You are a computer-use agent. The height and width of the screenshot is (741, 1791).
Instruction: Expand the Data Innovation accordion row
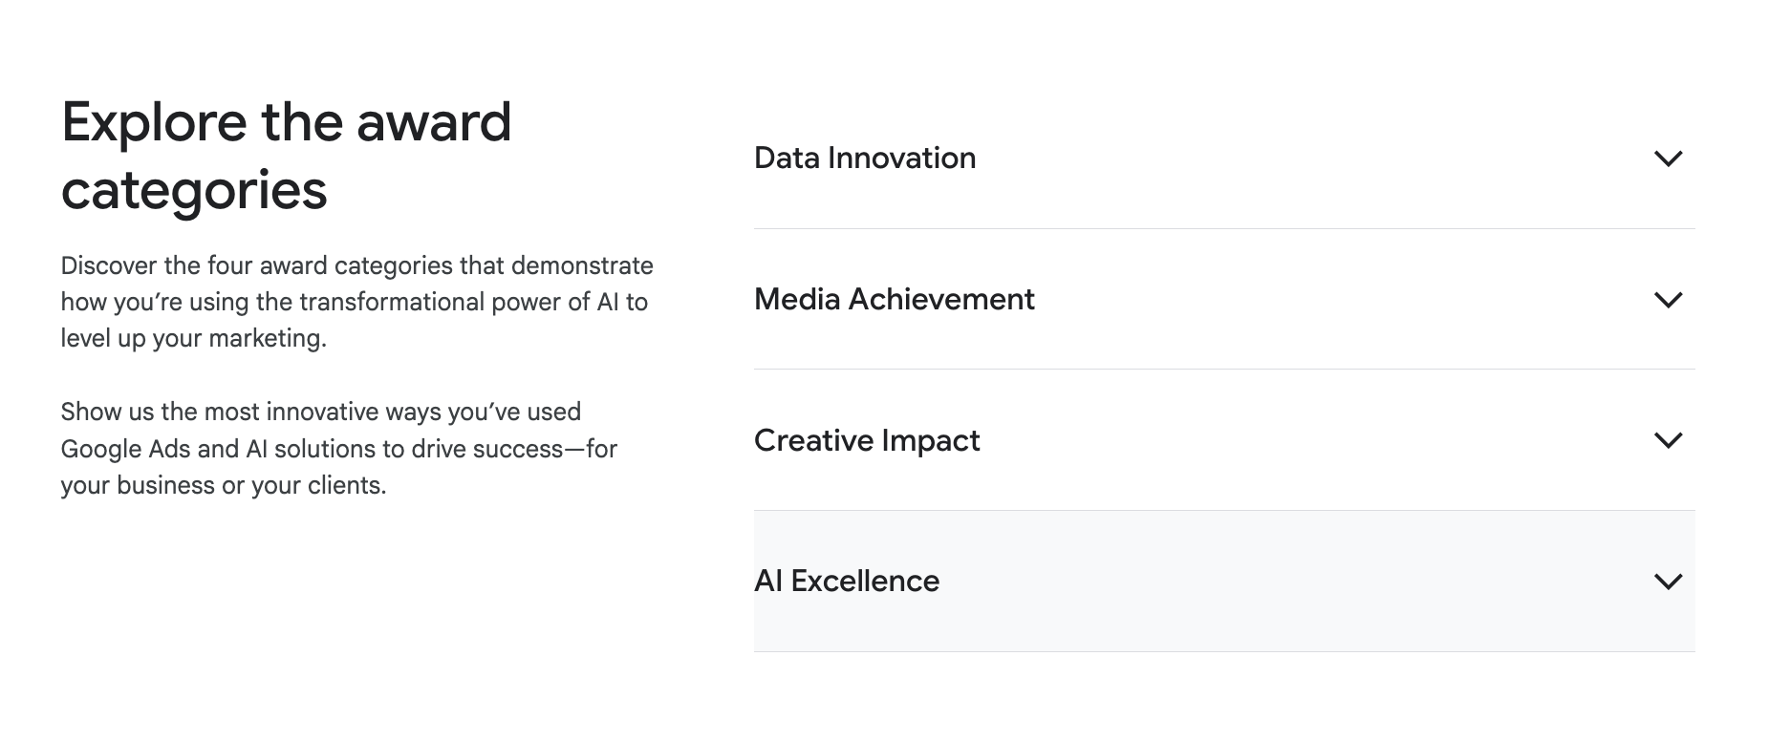pyautogui.click(x=1223, y=159)
